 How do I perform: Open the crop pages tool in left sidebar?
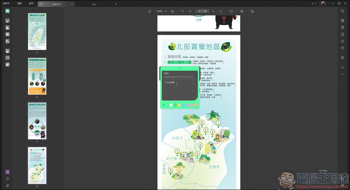pyautogui.click(x=7, y=58)
